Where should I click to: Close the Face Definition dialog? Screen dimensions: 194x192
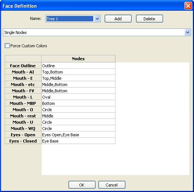pos(188,6)
